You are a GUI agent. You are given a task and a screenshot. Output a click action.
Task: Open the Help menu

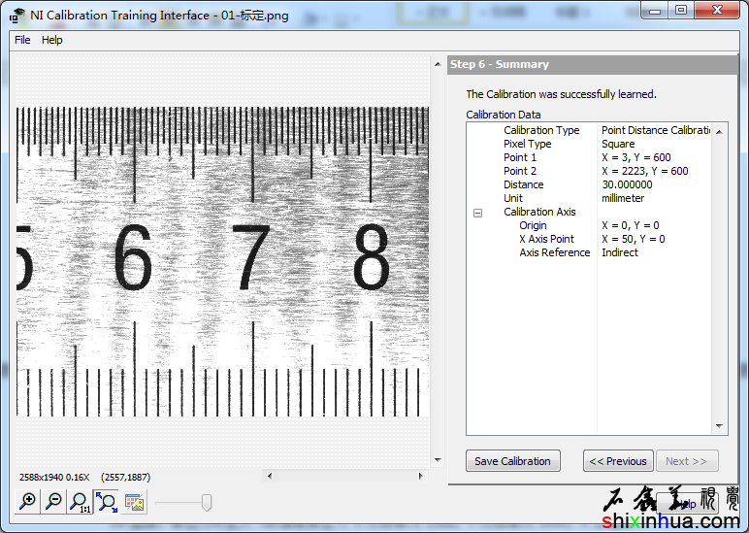click(52, 40)
